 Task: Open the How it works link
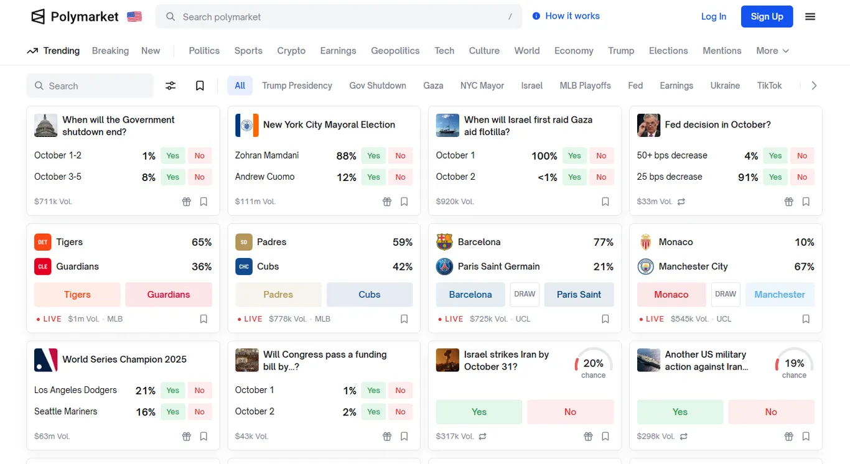[566, 16]
